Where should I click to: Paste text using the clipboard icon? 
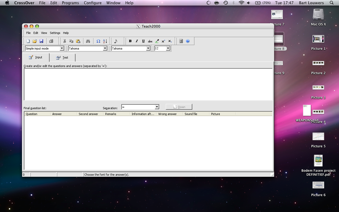pos(78,41)
